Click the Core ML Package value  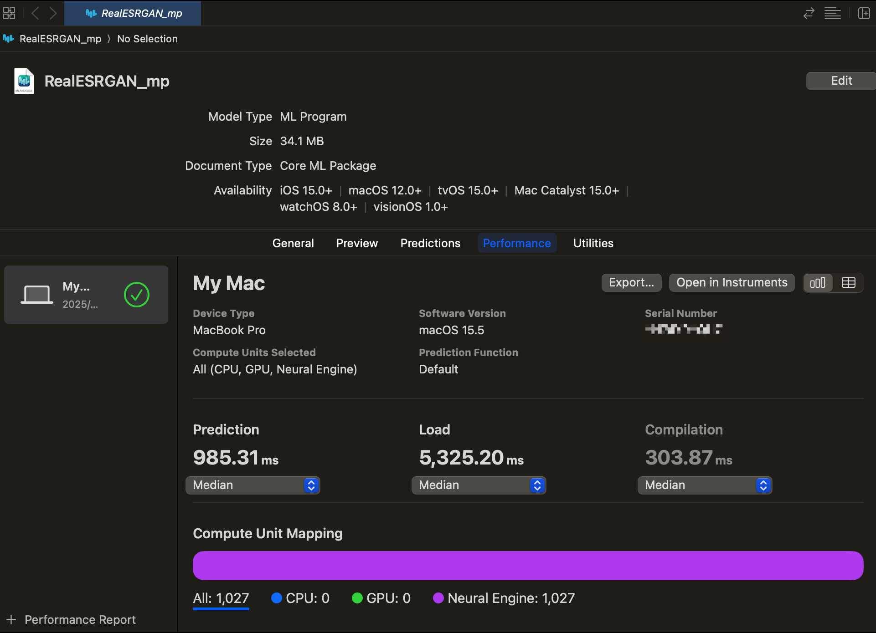[x=328, y=166]
